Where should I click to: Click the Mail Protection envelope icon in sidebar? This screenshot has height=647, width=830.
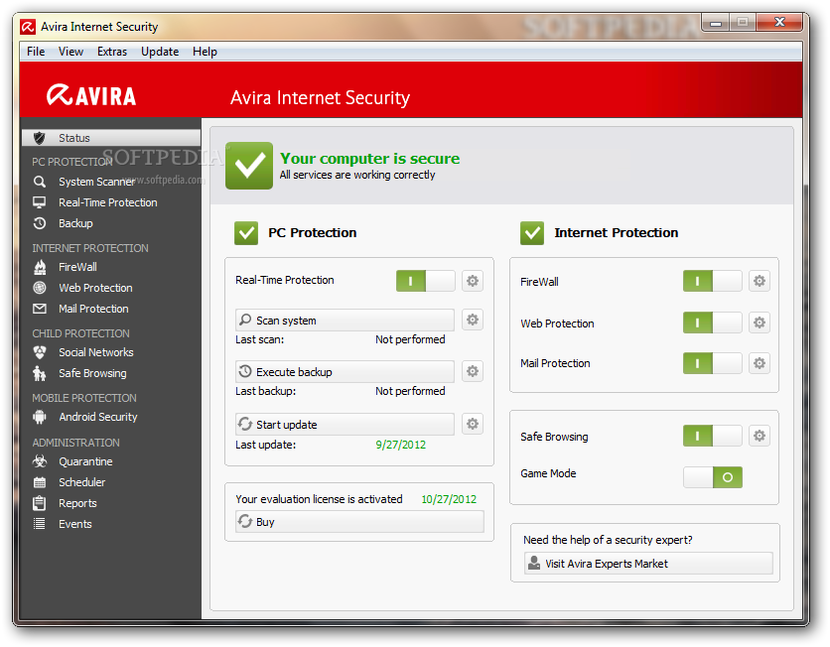[x=39, y=309]
